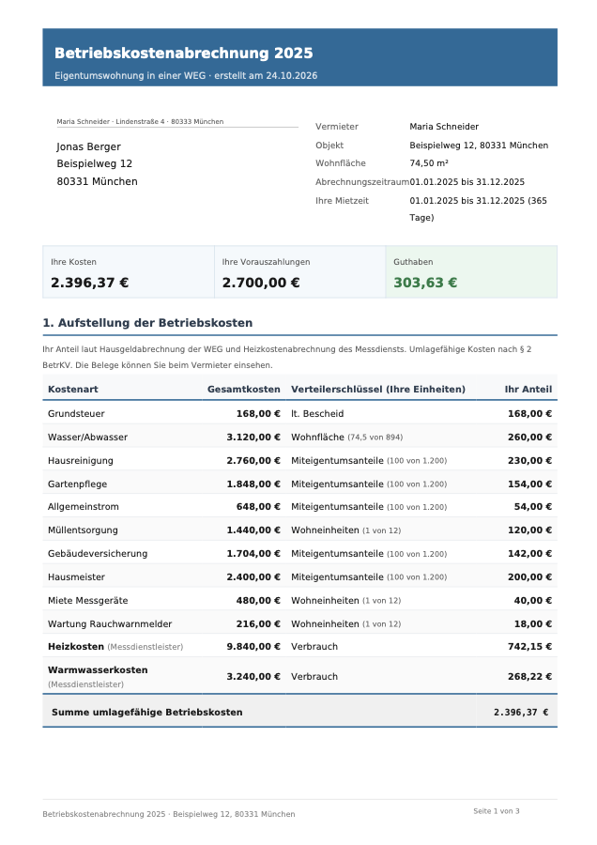
Task: Click the 'Hausmeister' row label
Action: 76,577
